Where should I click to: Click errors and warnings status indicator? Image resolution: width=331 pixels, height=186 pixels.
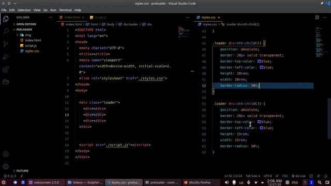10,176
